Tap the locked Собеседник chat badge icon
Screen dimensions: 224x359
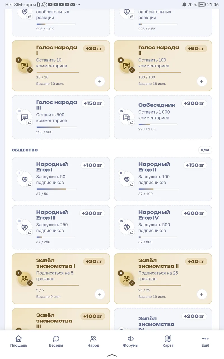click(x=127, y=118)
